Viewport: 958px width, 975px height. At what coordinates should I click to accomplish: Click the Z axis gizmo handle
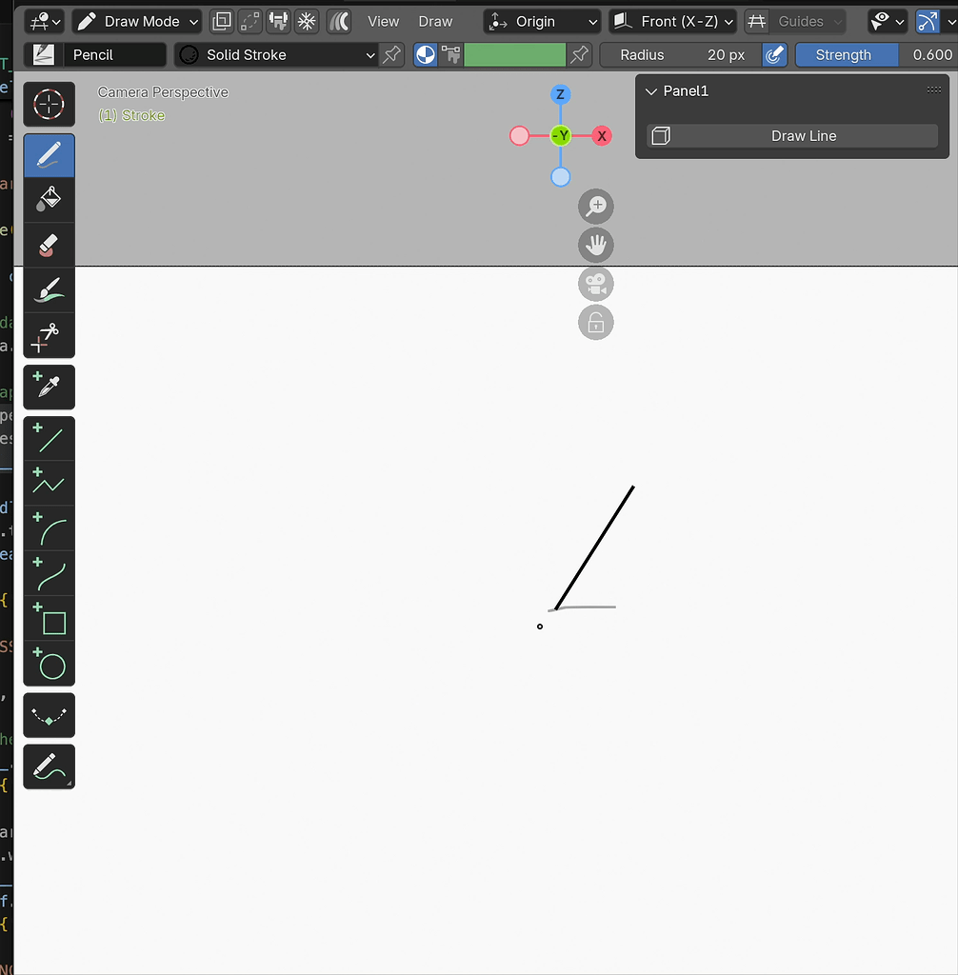point(561,94)
